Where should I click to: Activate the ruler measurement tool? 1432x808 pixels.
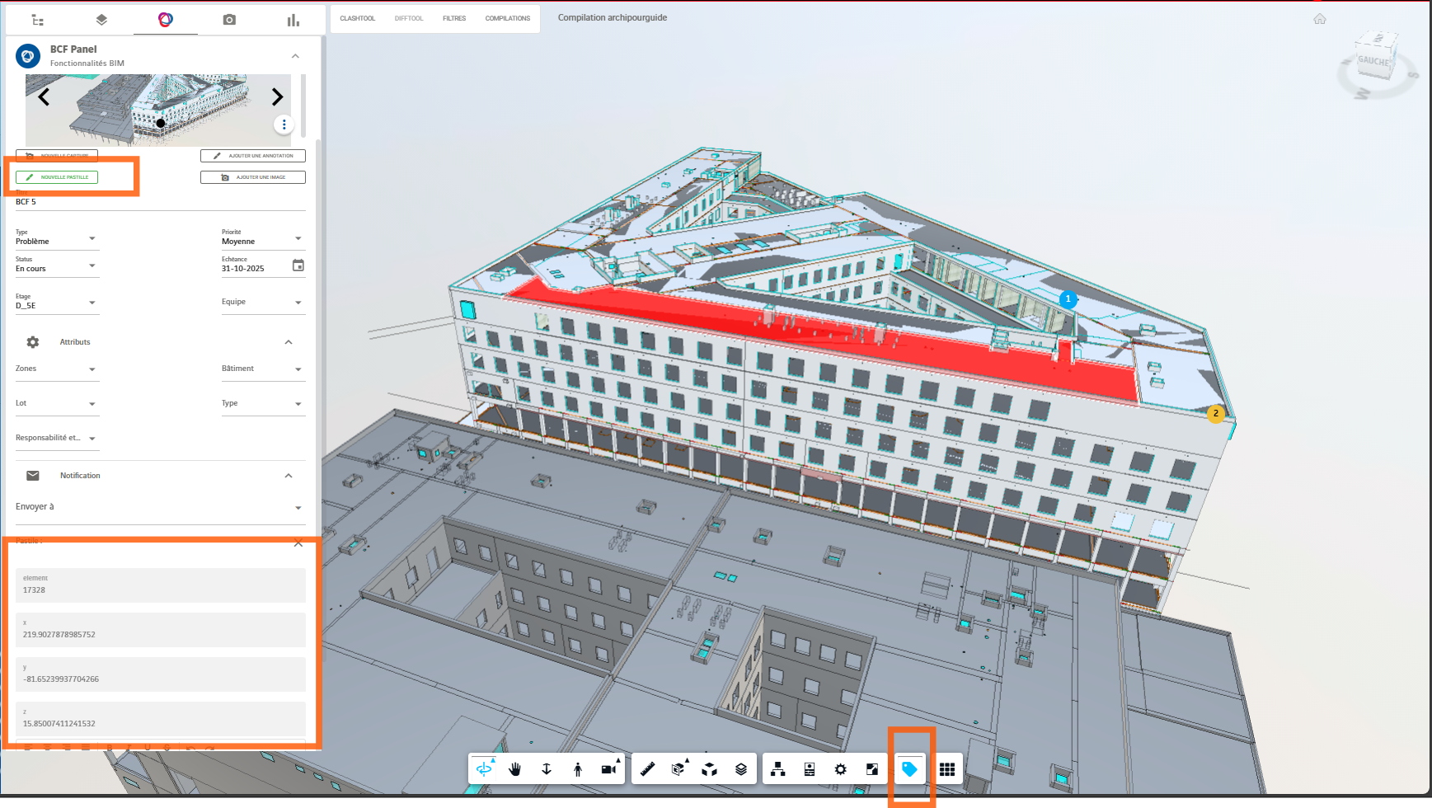[648, 769]
